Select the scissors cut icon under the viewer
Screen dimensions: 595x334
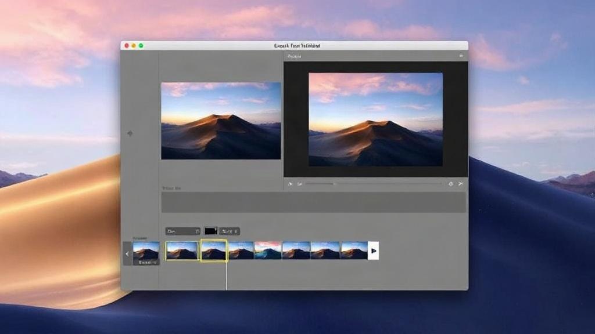tap(461, 184)
